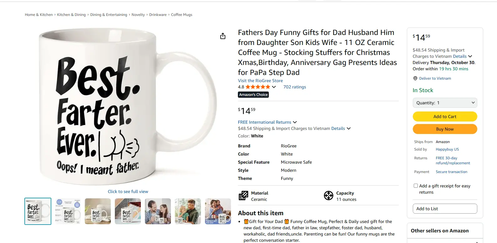This screenshot has width=497, height=243.
Task: Click the see full view link
Action: tap(128, 191)
